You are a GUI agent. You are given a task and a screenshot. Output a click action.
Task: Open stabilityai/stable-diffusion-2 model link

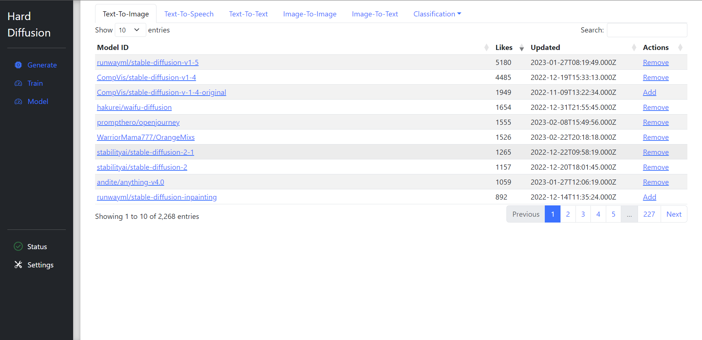tap(142, 167)
